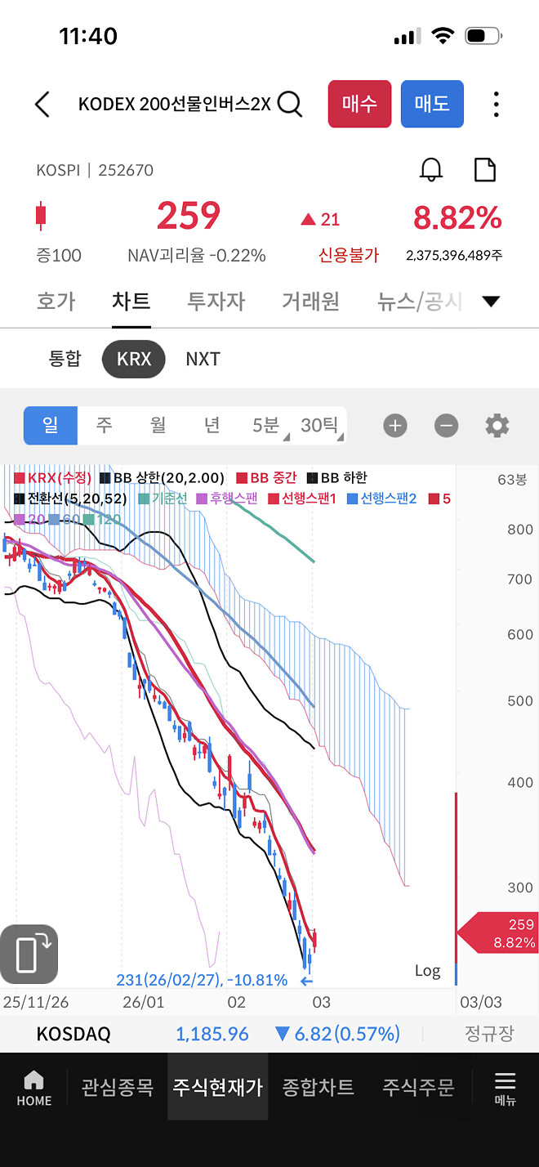Tap the 매도 sell button
Viewport: 539px width, 1167px height.
click(x=432, y=104)
